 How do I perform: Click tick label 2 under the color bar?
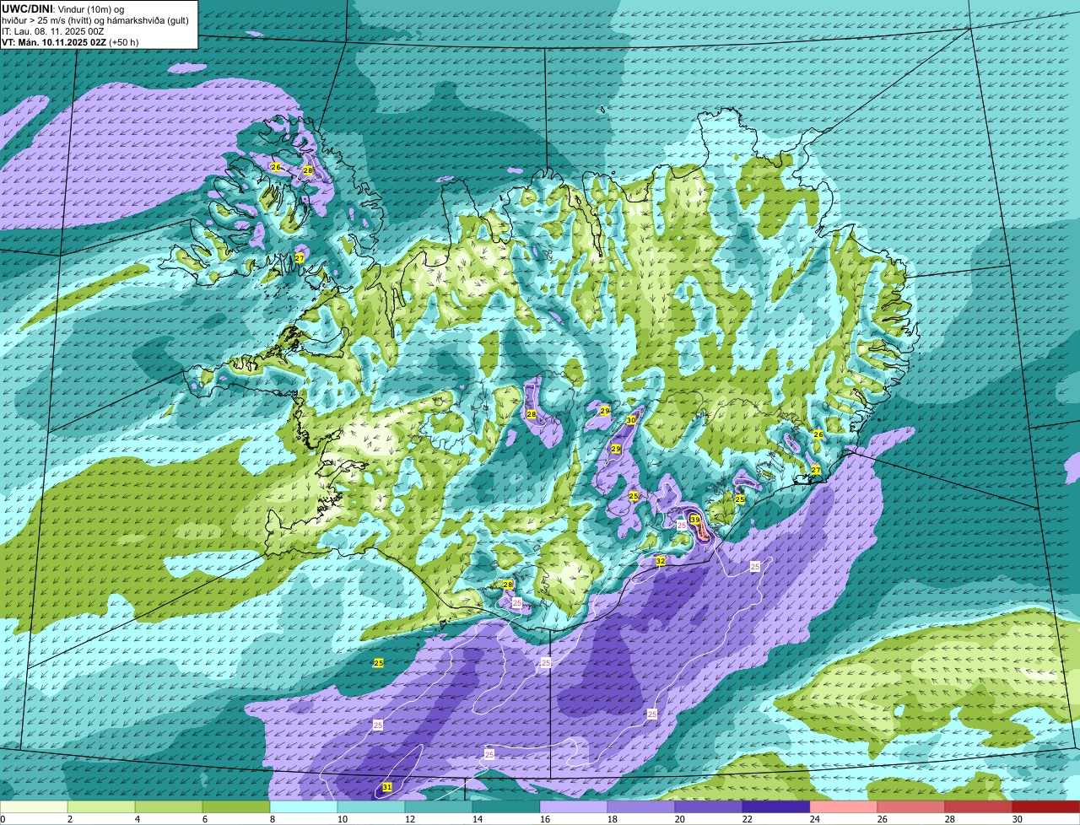(70, 819)
